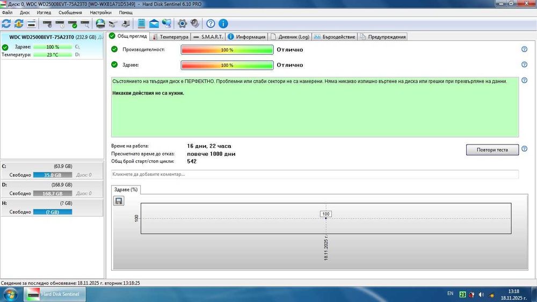Click the disk with gray seal toolbar icon
537x302 pixels.
pos(47,24)
